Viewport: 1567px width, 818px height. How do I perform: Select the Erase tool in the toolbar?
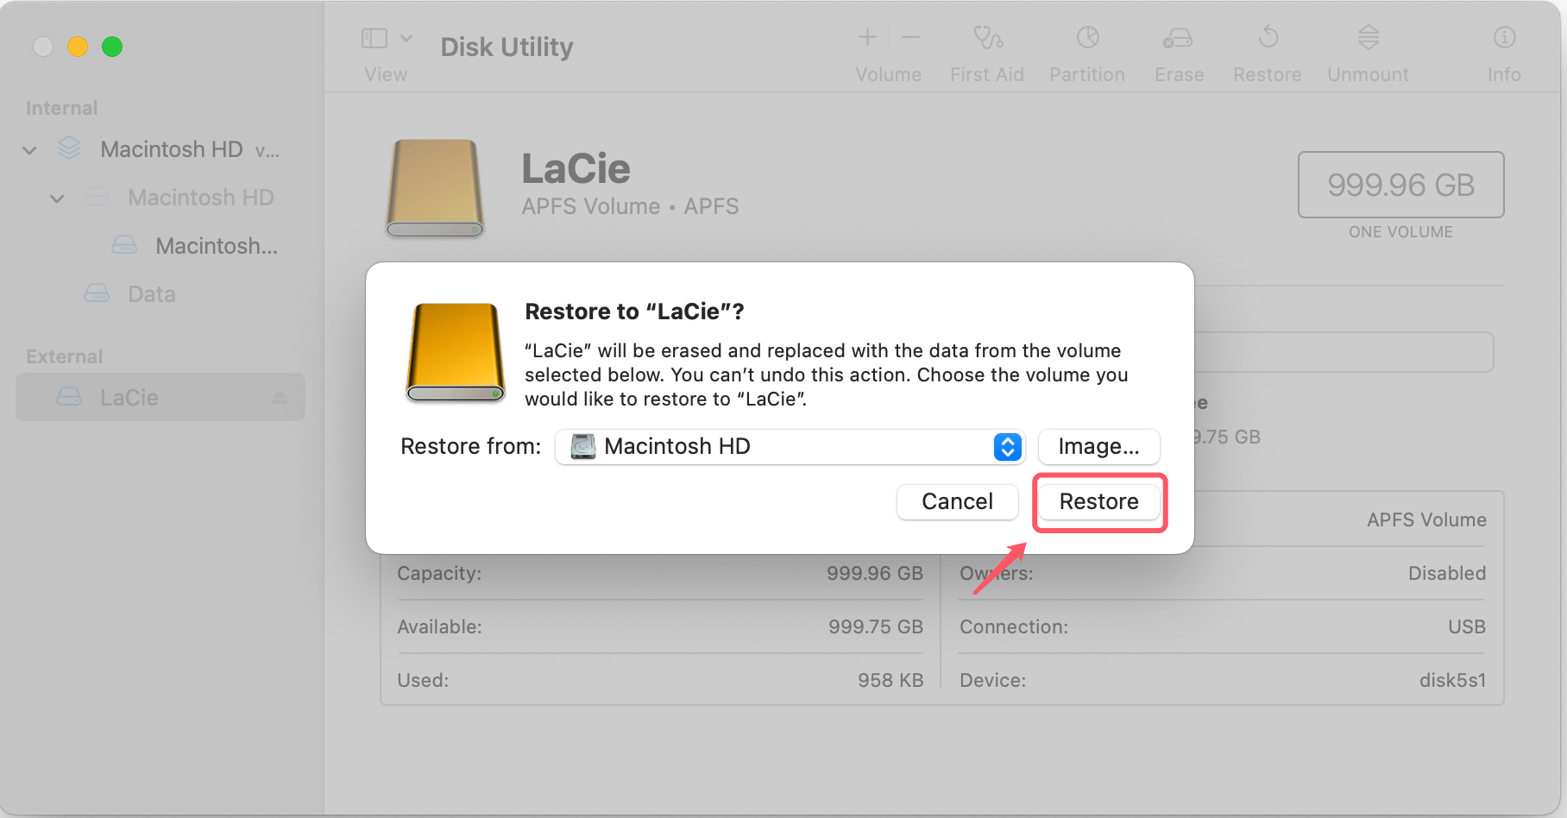(x=1178, y=50)
